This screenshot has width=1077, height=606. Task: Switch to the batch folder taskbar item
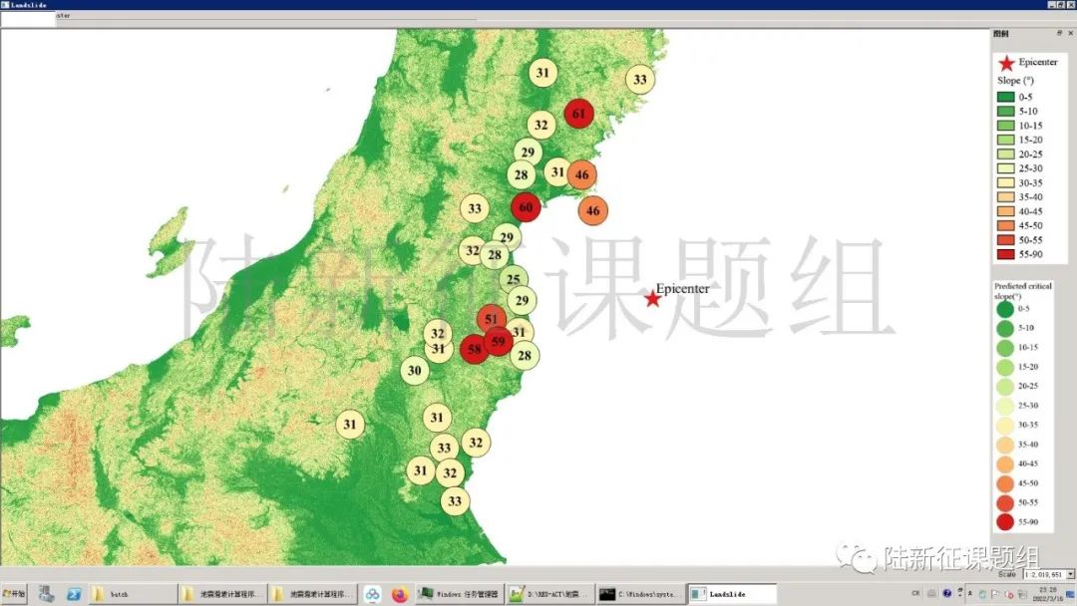[130, 594]
